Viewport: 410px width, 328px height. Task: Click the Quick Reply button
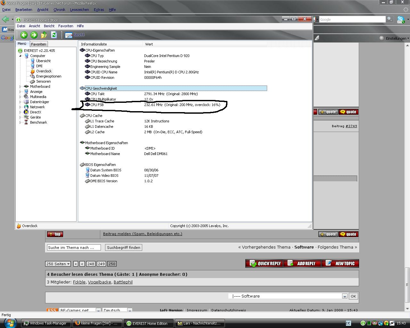pyautogui.click(x=264, y=263)
